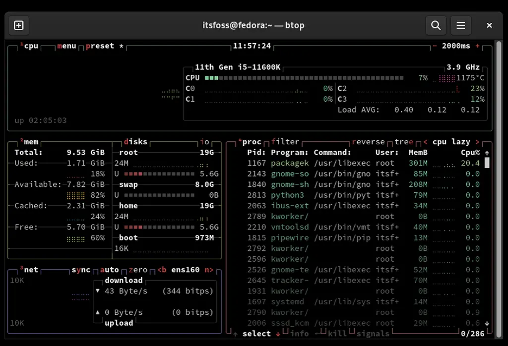Click the Pid column header
The height and width of the screenshot is (346, 508).
256,153
